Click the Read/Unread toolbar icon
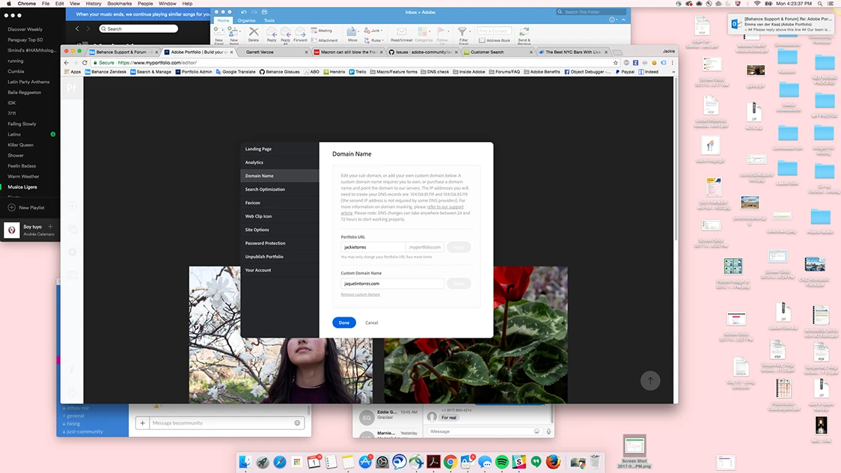This screenshot has width=841, height=473. [x=401, y=32]
